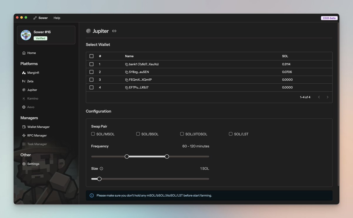Toggle select-all wallets checkbox in header
This screenshot has width=353, height=218.
tap(91, 56)
